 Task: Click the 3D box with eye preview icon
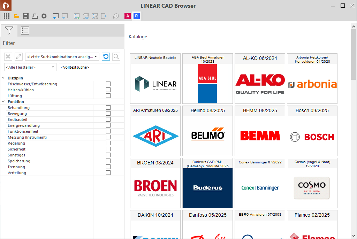click(x=86, y=16)
